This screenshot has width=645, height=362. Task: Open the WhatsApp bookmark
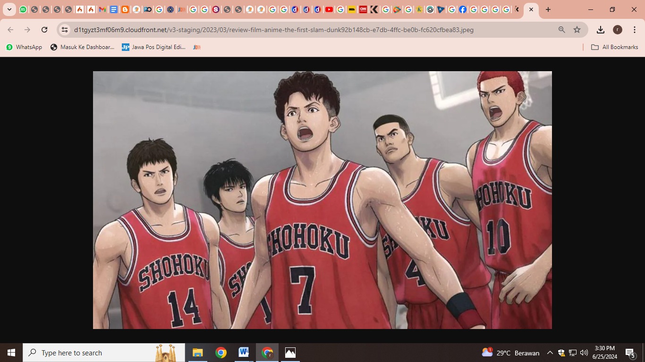click(x=24, y=47)
